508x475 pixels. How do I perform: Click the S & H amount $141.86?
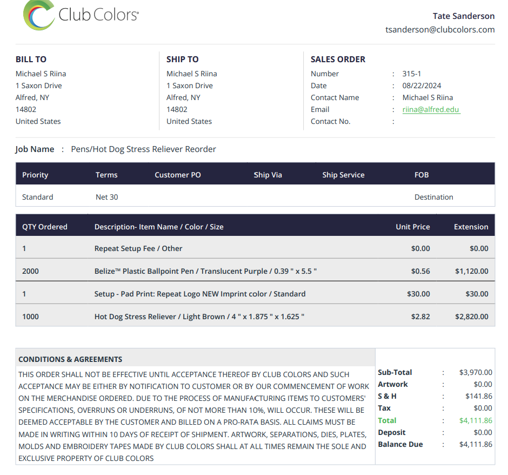pyautogui.click(x=478, y=396)
